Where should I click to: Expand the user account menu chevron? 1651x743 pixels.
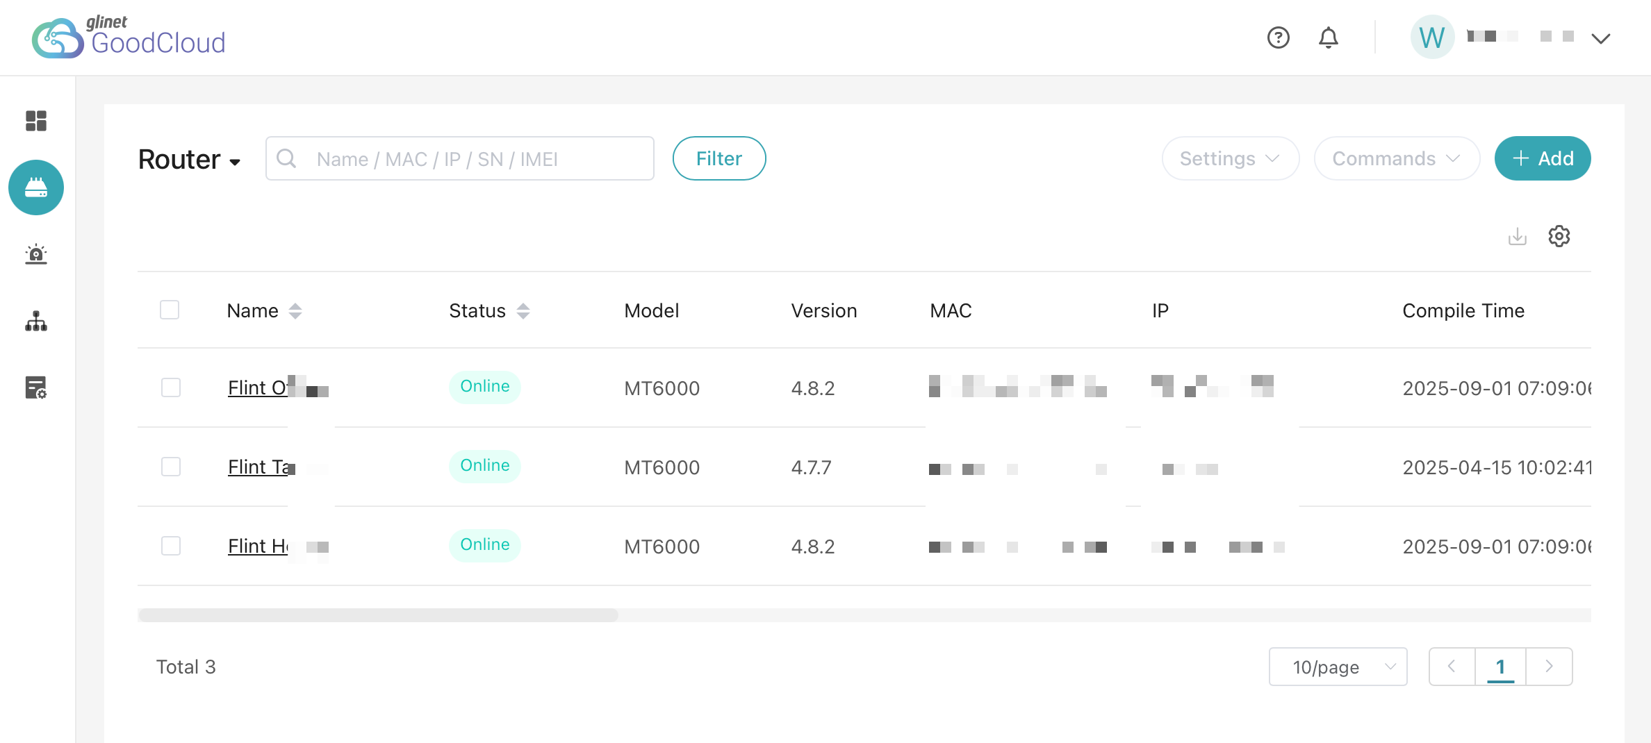click(1600, 38)
